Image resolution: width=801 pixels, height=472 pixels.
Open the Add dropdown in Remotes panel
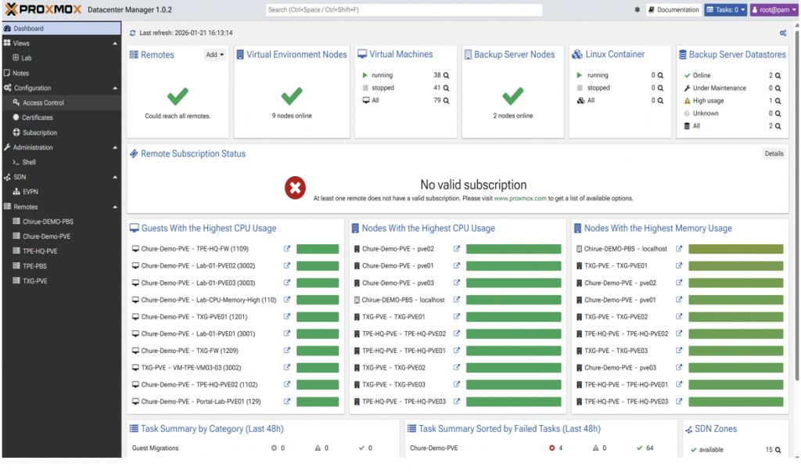[x=213, y=53]
